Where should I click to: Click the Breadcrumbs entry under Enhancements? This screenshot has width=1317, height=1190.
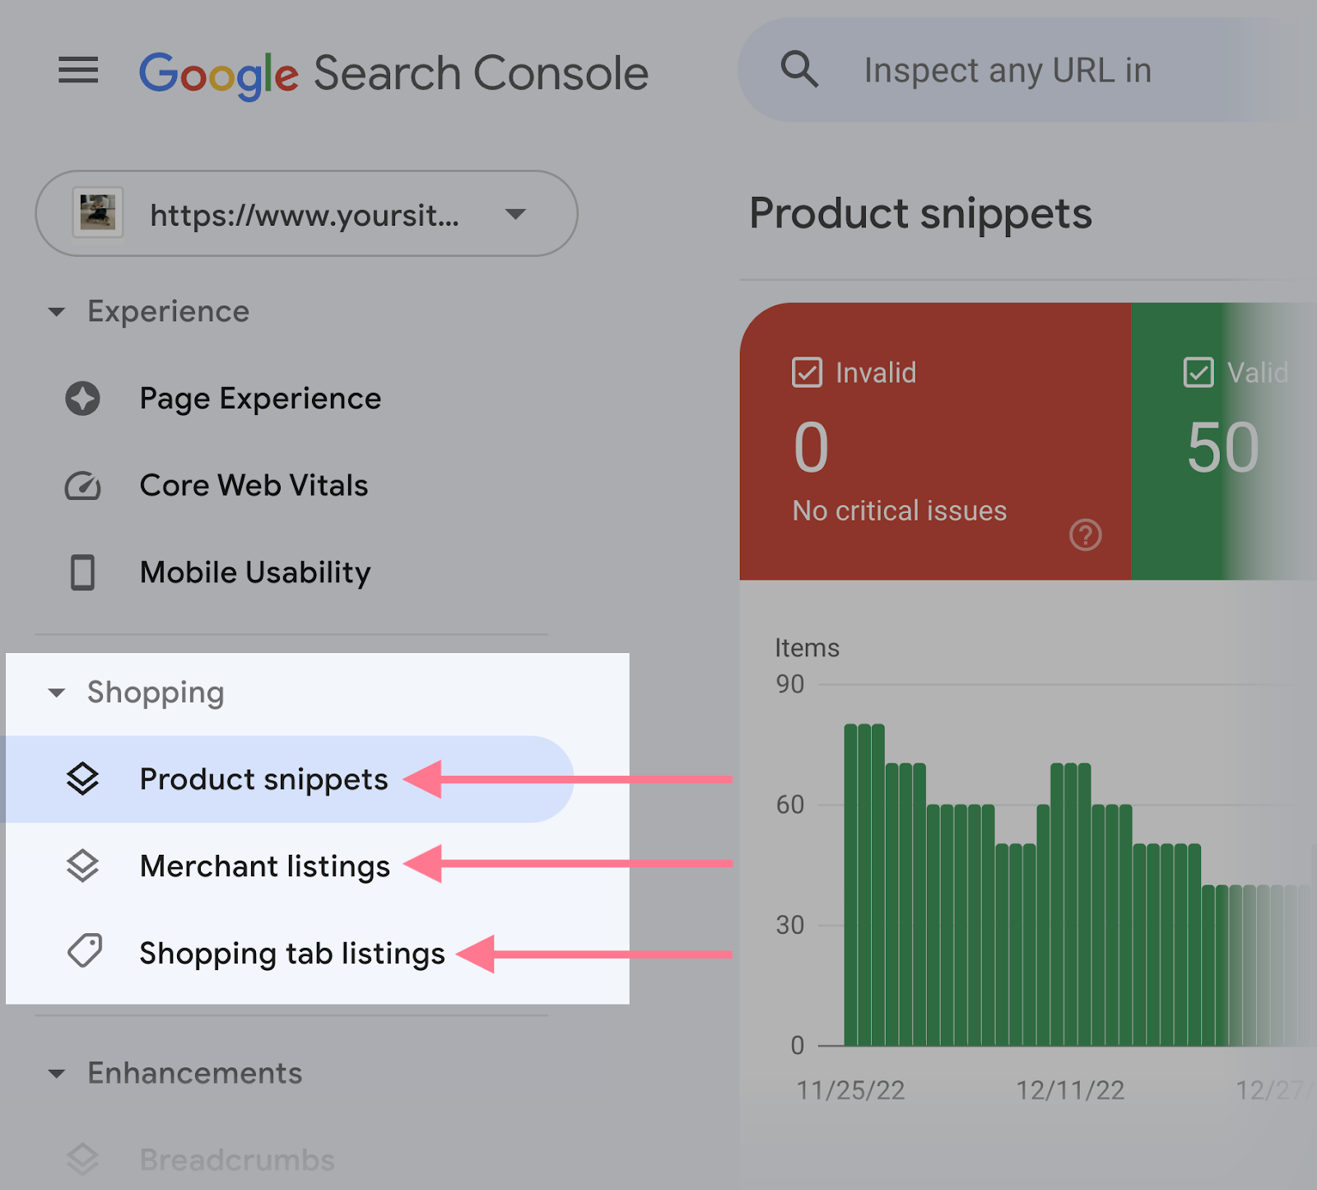coord(235,1160)
